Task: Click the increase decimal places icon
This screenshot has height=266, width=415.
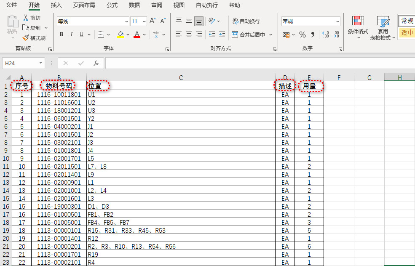Action: point(325,35)
